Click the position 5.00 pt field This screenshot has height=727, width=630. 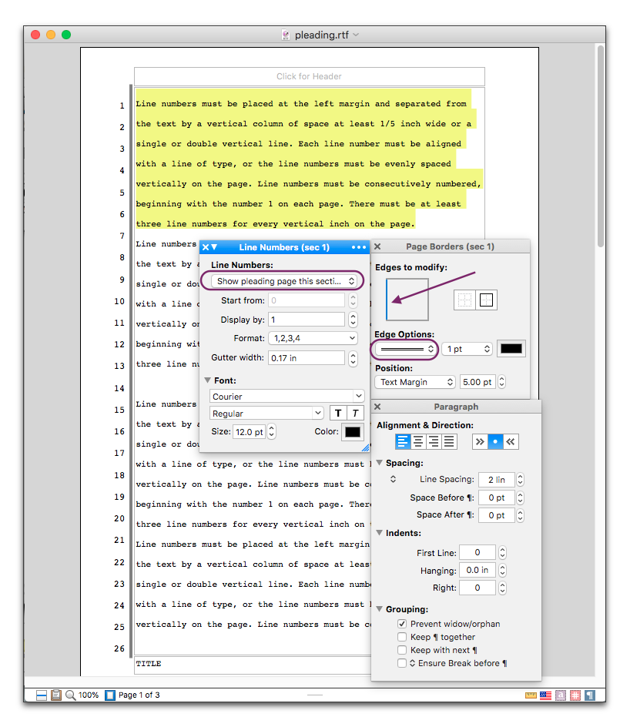pos(478,382)
